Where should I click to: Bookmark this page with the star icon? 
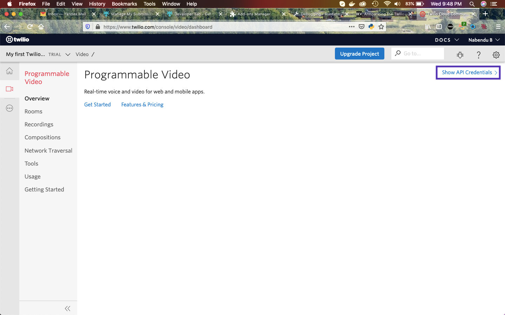tap(381, 27)
